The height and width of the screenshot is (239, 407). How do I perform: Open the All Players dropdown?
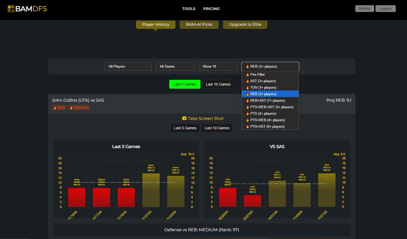[x=128, y=66]
